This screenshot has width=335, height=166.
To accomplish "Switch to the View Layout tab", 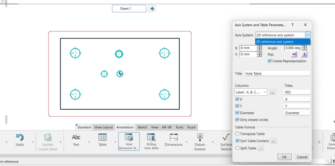I will (x=104, y=127).
